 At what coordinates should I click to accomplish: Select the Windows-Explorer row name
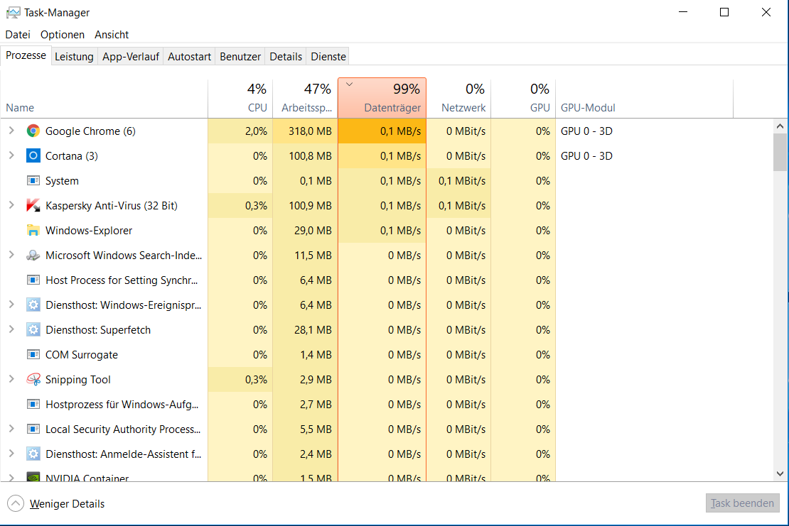pyautogui.click(x=89, y=231)
